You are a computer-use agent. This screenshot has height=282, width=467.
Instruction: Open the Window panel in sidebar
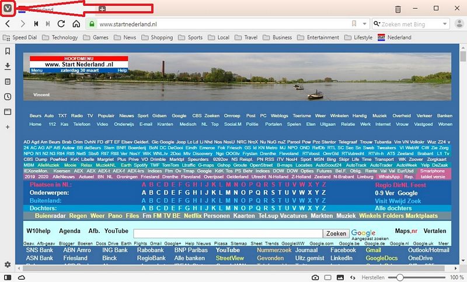click(x=8, y=112)
